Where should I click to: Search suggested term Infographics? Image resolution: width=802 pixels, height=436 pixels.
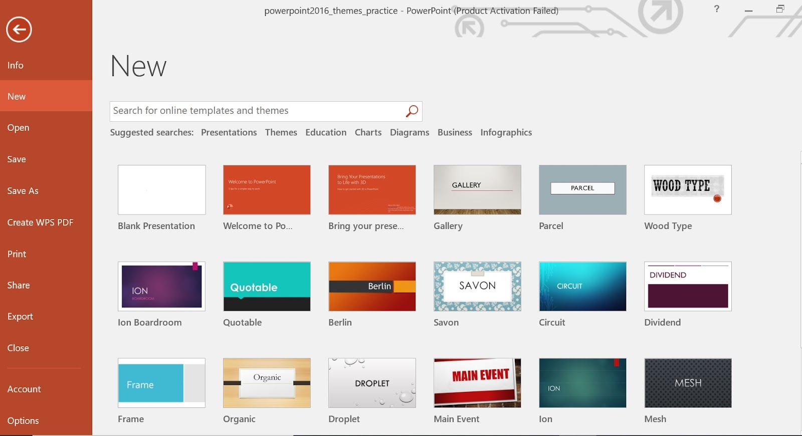[506, 133]
